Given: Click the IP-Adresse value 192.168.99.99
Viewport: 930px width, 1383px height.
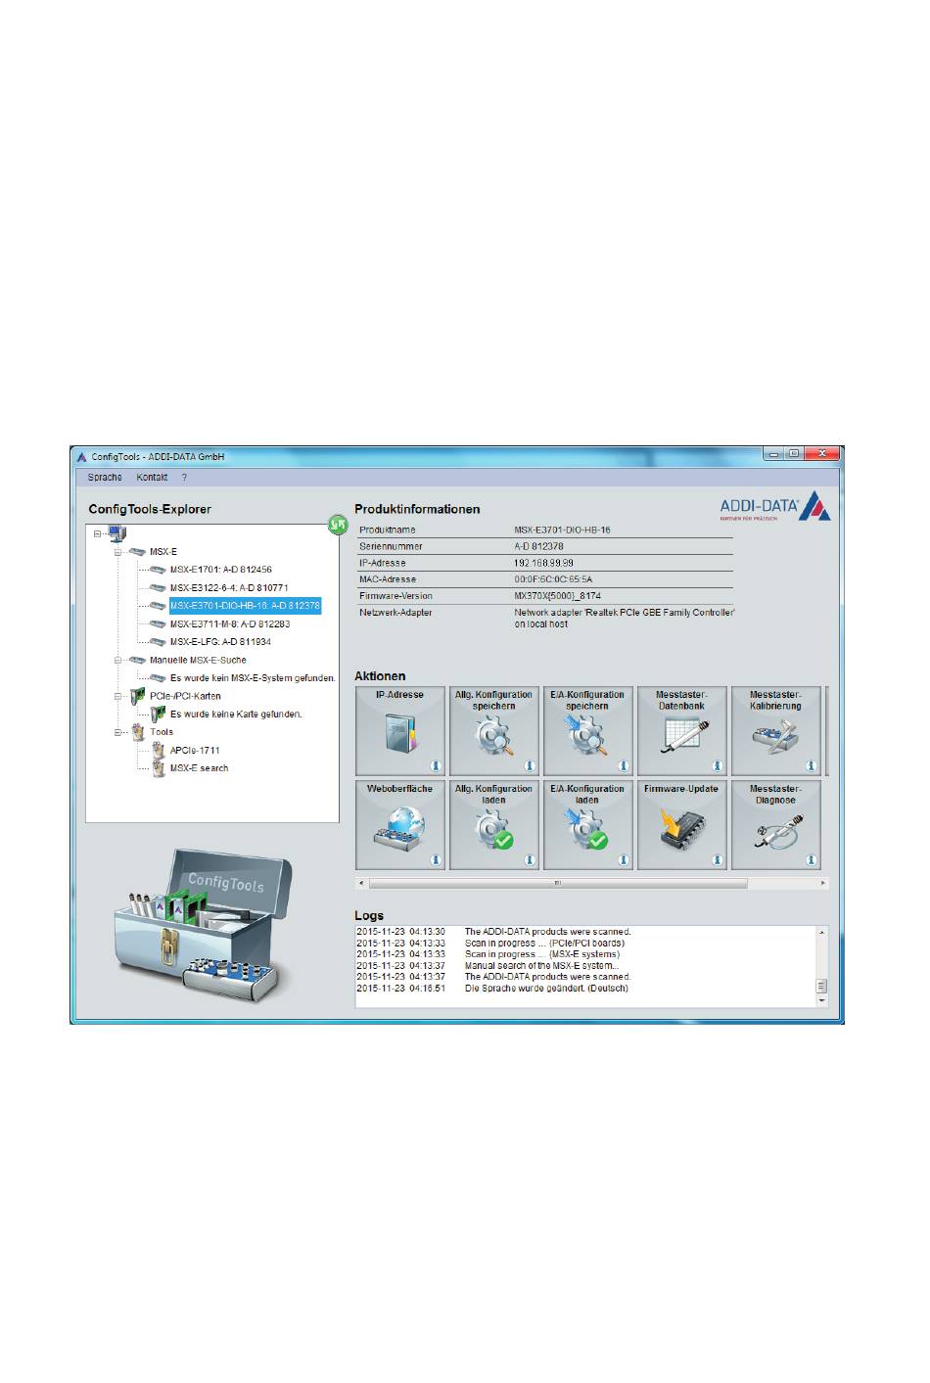Looking at the screenshot, I should tap(544, 563).
